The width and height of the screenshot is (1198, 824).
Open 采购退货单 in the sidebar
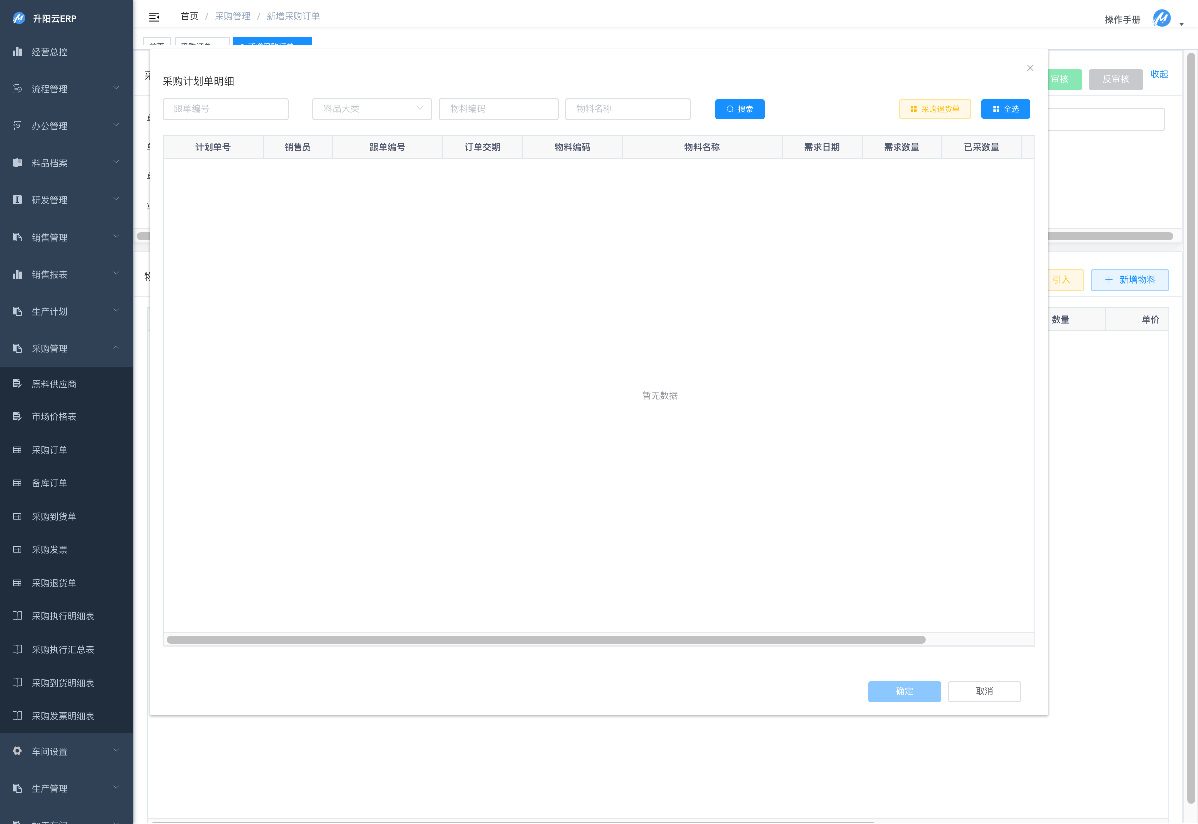tap(54, 583)
